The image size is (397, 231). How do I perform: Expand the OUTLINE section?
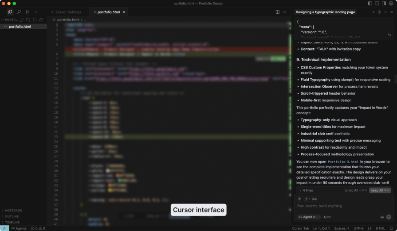[10, 216]
